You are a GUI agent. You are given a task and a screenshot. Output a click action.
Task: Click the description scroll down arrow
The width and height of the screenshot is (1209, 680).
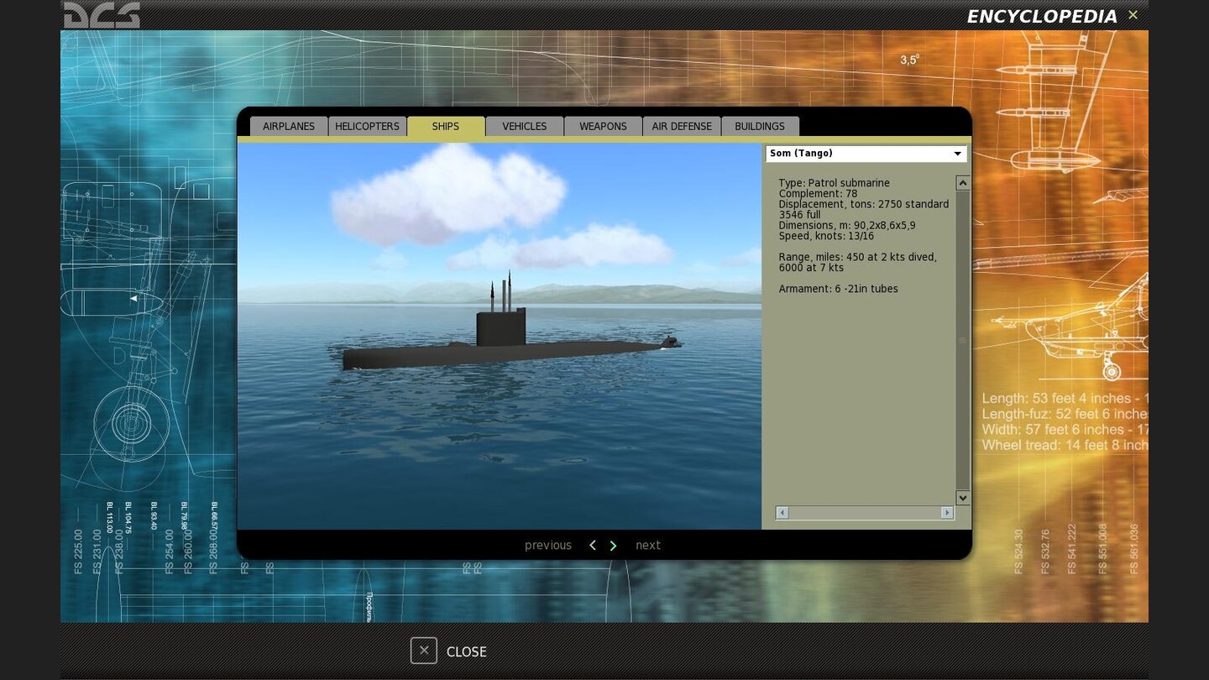click(963, 498)
